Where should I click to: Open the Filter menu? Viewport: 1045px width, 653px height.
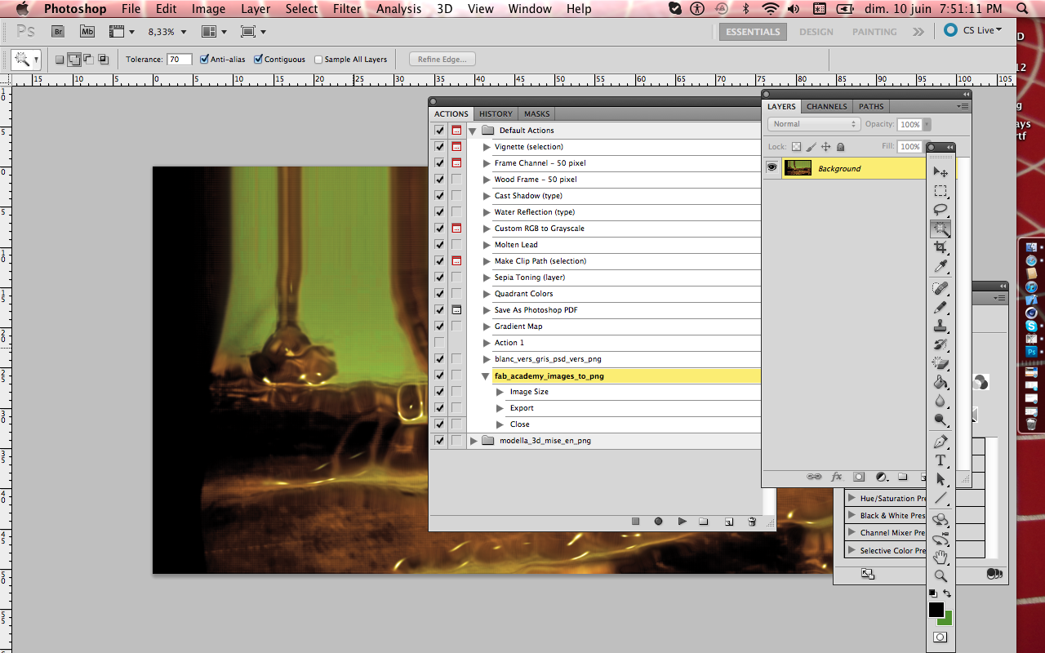[346, 9]
